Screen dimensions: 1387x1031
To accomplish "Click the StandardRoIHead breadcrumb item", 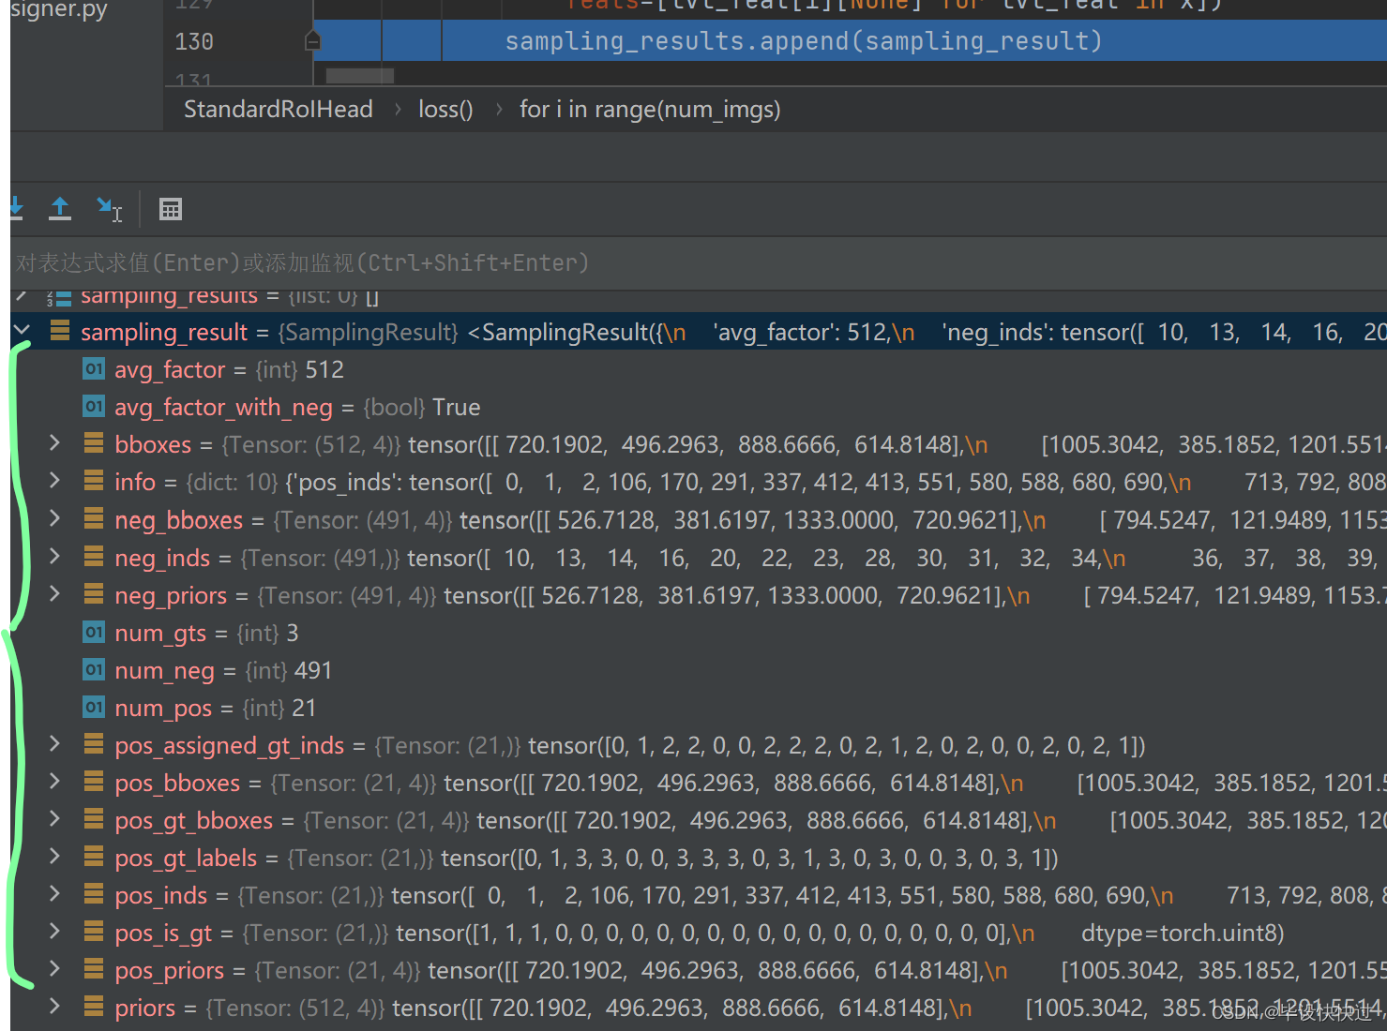I will [x=278, y=109].
